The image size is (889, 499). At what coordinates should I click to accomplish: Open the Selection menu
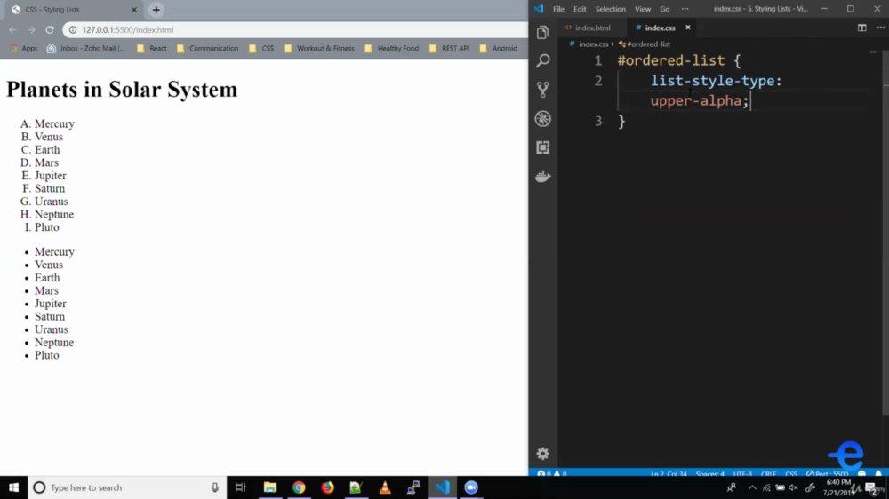[x=610, y=9]
